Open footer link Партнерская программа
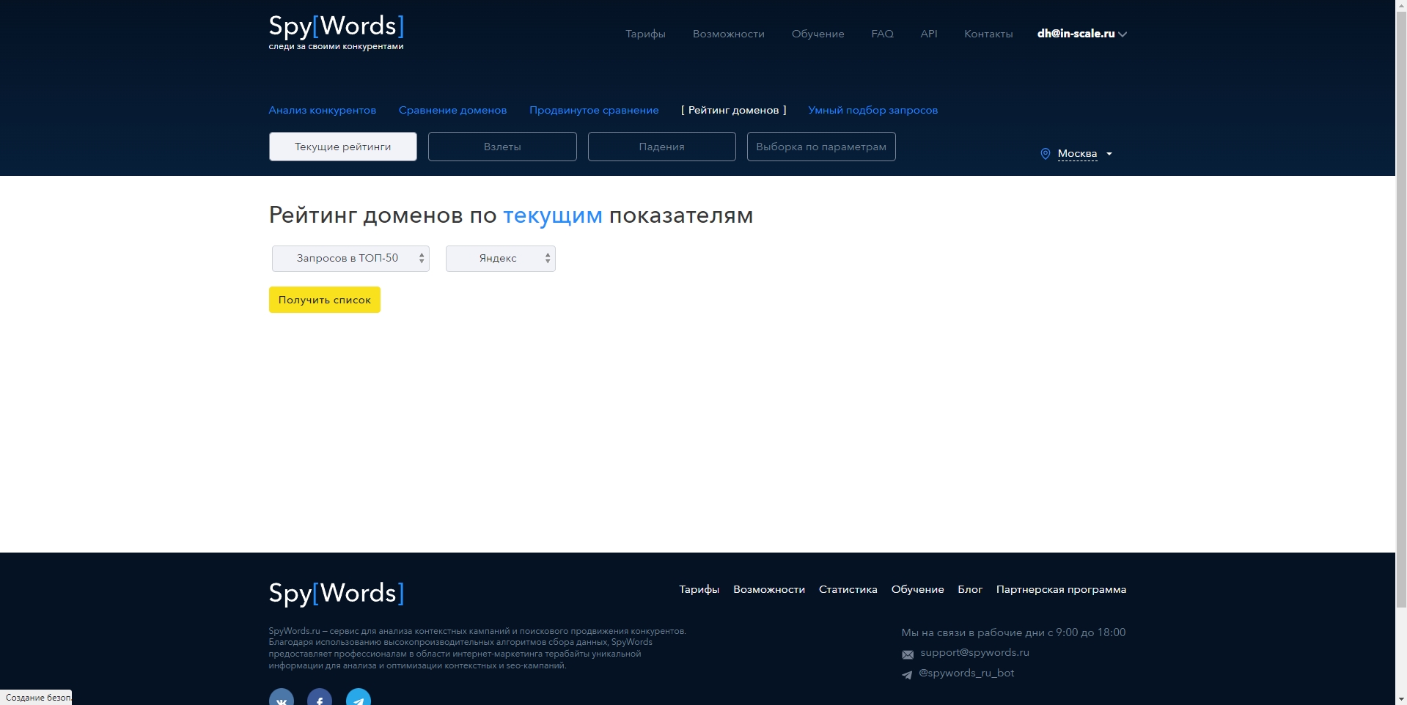 1061,589
